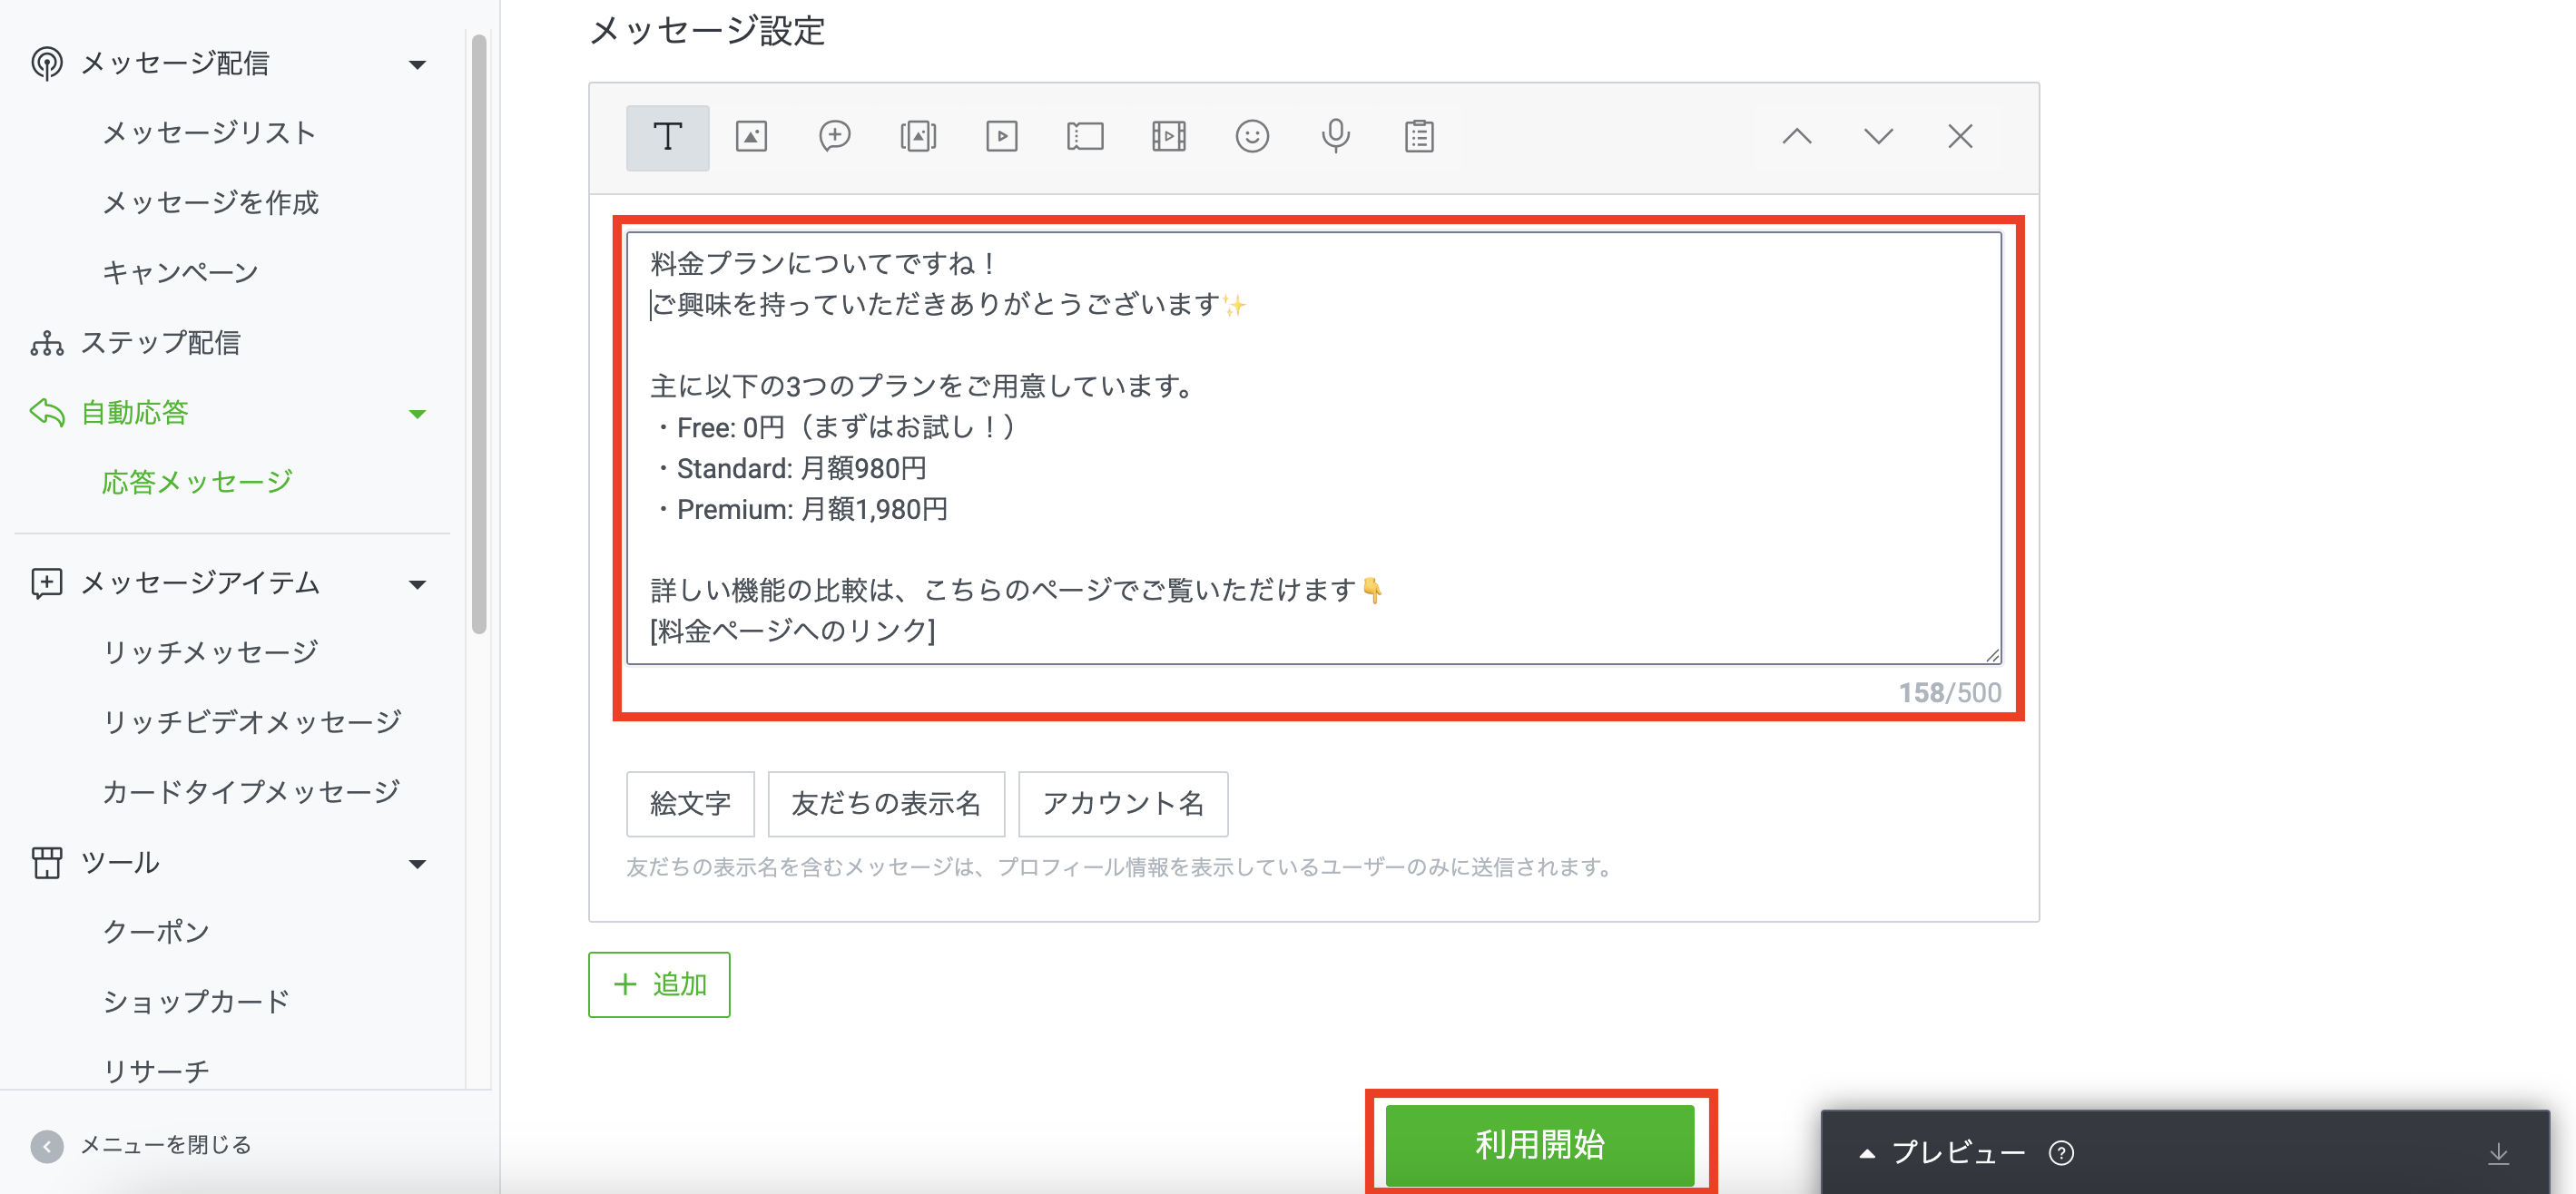Image resolution: width=2576 pixels, height=1194 pixels.
Task: Collapse the 自動応答 section in the sidebar
Action: tap(419, 413)
